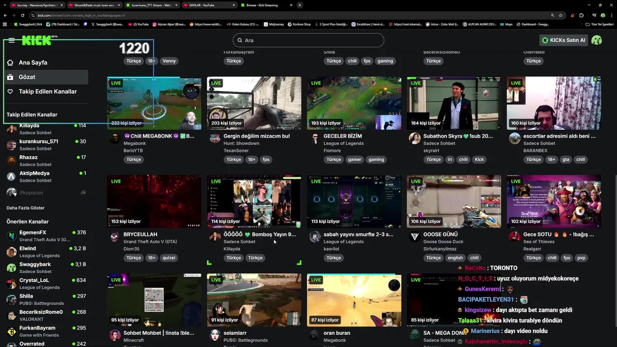The image size is (617, 347).
Task: Click kaorilol channel avatar icon
Action: click(315, 237)
